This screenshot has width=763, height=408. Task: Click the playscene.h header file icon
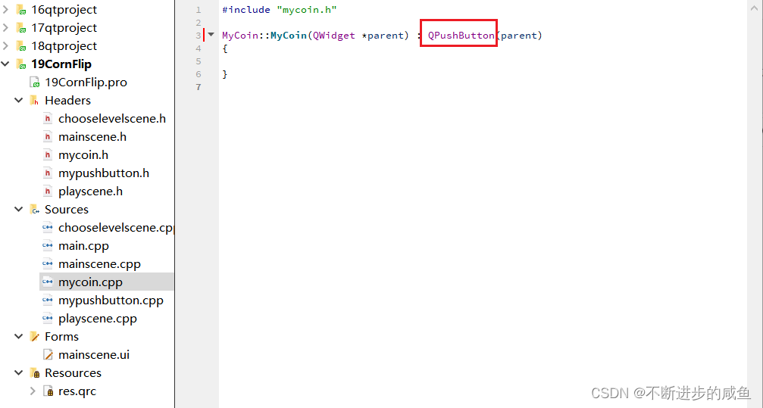[48, 191]
